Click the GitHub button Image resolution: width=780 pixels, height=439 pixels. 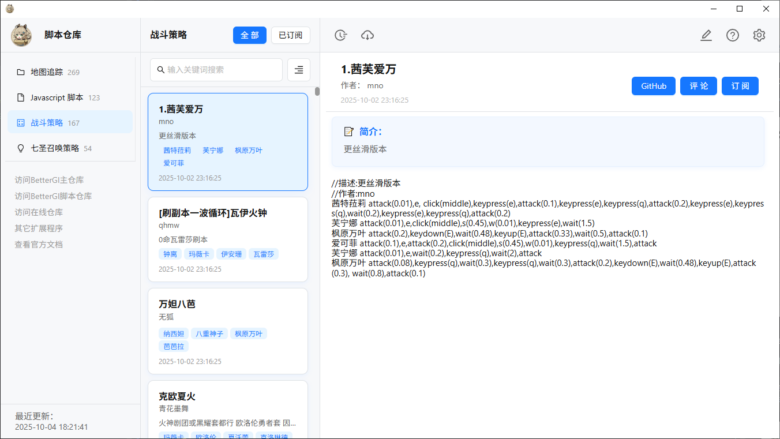(653, 86)
